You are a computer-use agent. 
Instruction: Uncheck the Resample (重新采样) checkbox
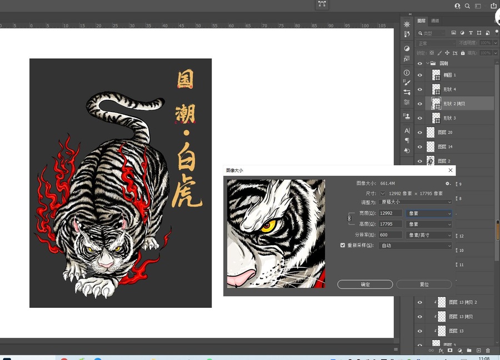click(343, 245)
